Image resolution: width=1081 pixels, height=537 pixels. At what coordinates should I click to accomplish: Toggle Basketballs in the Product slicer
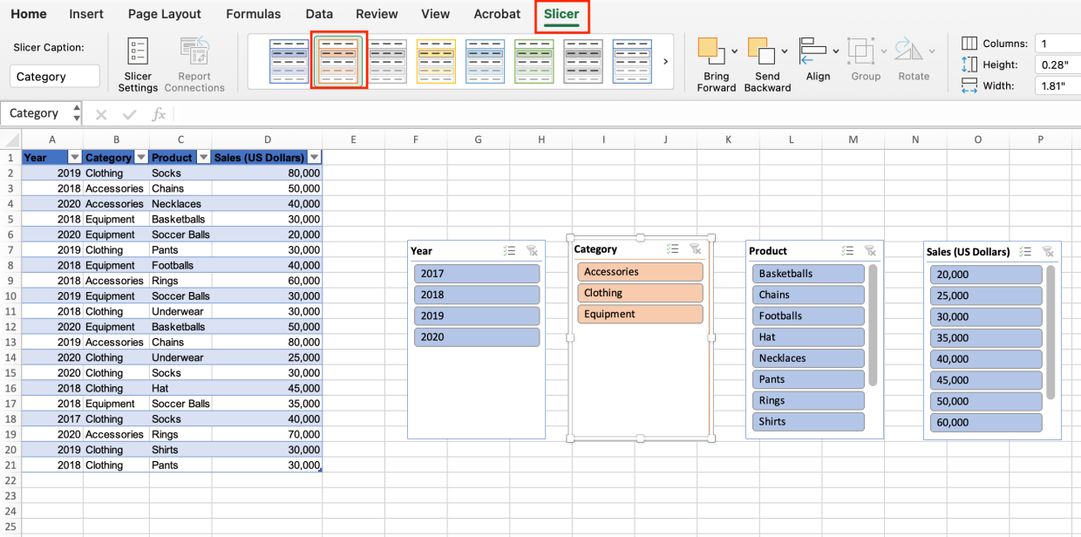tap(808, 273)
